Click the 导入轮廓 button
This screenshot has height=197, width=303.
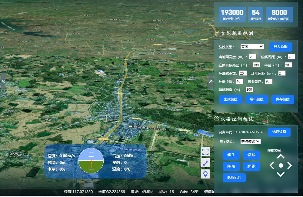coord(281,47)
